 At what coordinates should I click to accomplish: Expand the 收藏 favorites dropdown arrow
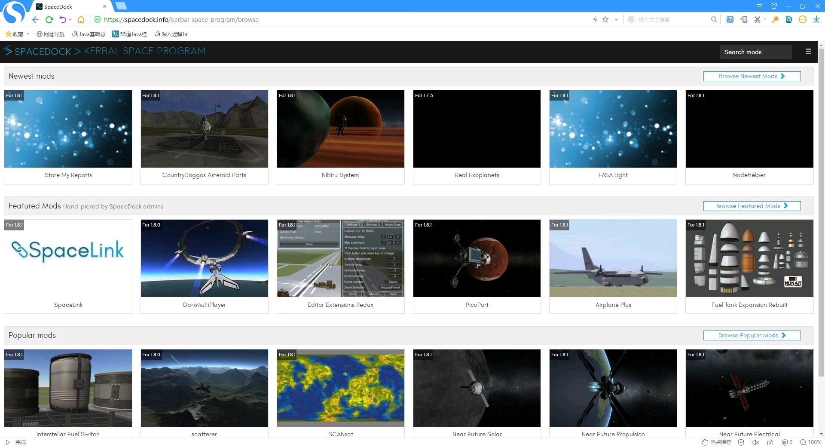(x=28, y=34)
